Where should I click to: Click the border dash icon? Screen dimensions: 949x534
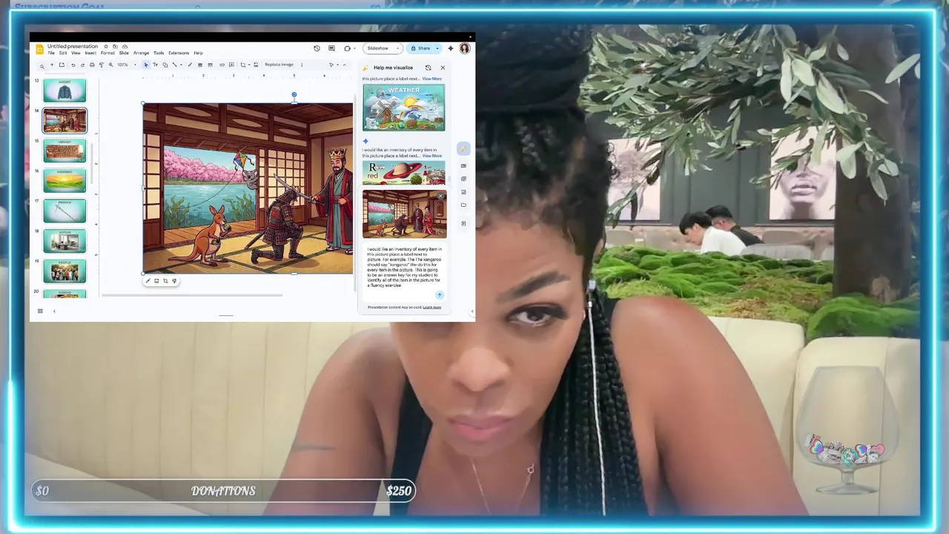(210, 65)
